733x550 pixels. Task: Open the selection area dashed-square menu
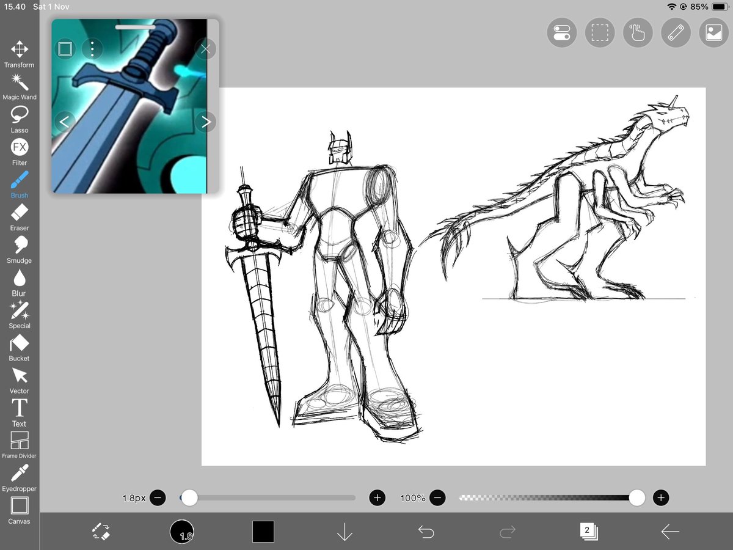tap(600, 32)
